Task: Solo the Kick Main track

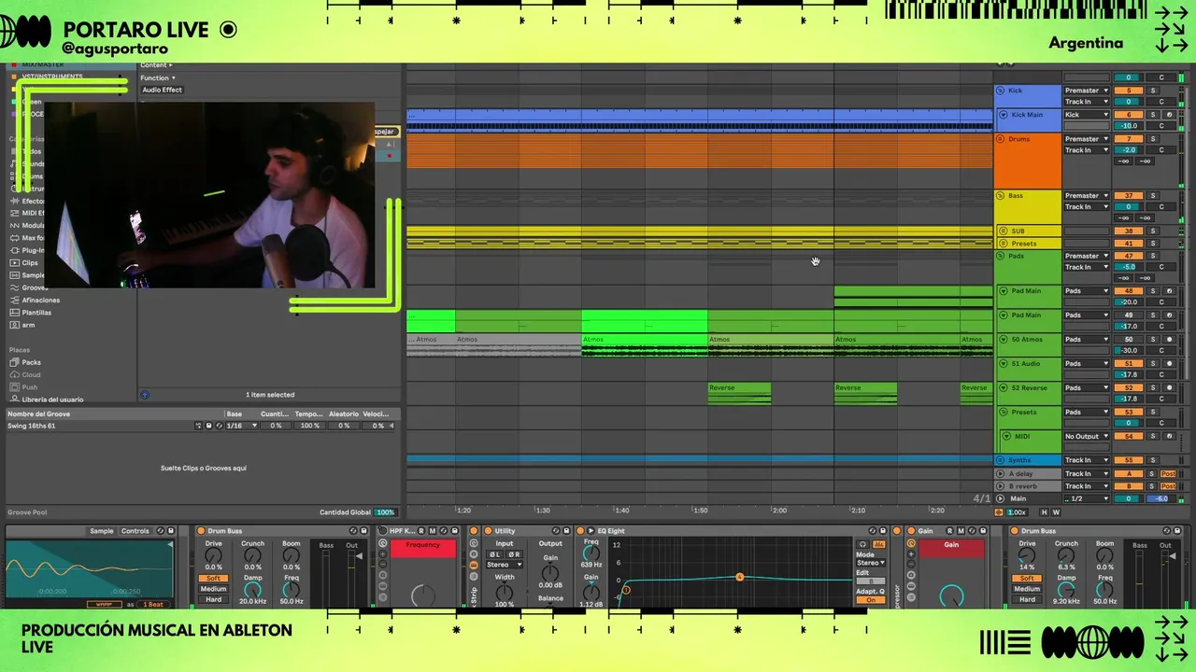Action: (x=1153, y=115)
